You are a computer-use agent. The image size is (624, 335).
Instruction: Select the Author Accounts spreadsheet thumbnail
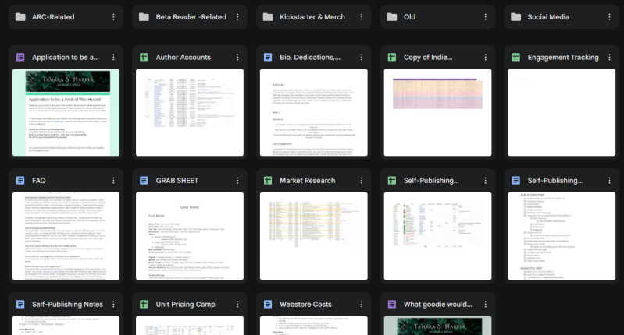(x=190, y=113)
